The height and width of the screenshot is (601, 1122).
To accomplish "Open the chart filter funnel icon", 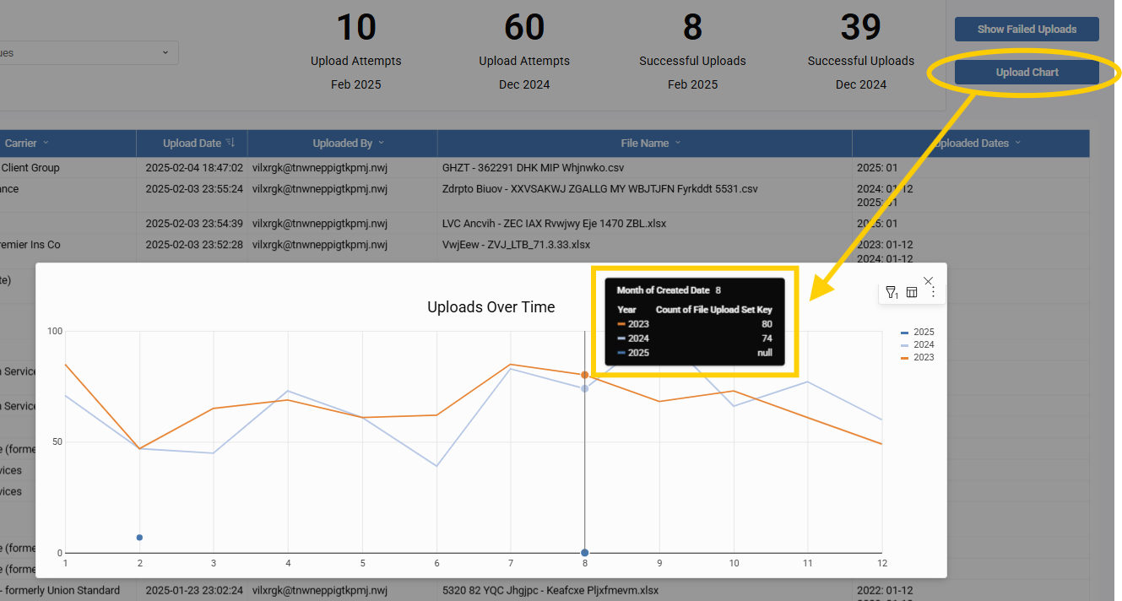I will [891, 293].
